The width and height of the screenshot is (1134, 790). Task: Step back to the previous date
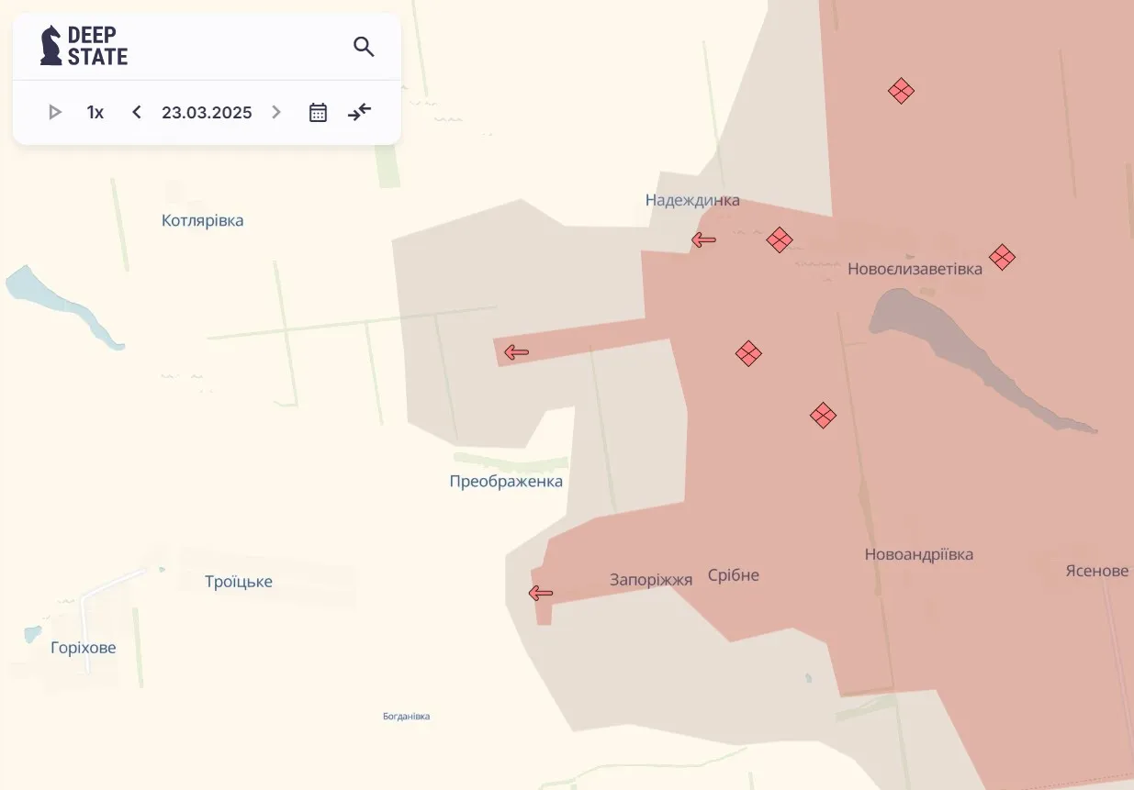(x=136, y=112)
